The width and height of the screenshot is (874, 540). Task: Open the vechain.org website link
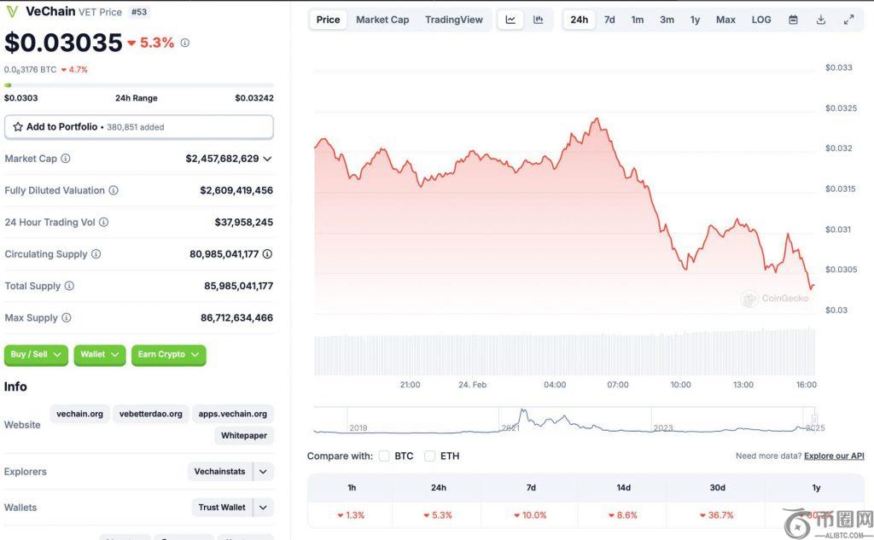pos(79,414)
